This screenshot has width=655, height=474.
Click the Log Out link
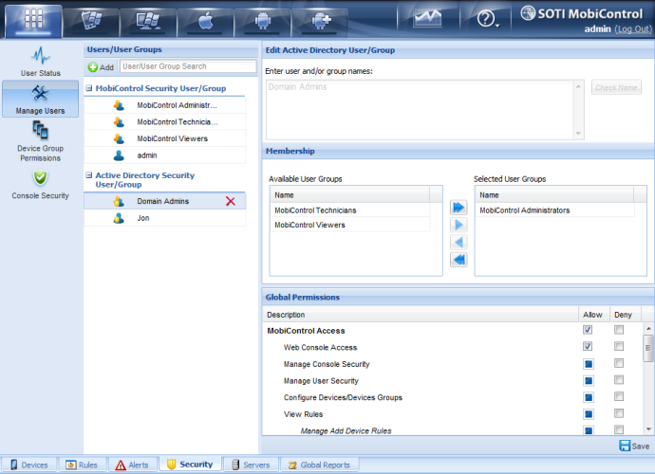click(632, 29)
